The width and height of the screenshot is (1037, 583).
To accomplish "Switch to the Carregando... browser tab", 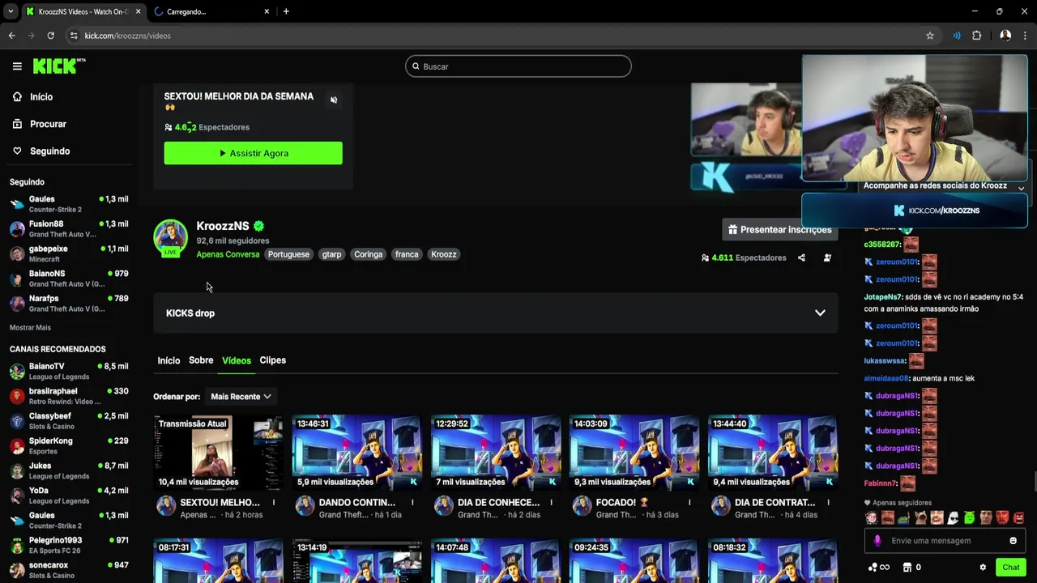I will pos(211,11).
